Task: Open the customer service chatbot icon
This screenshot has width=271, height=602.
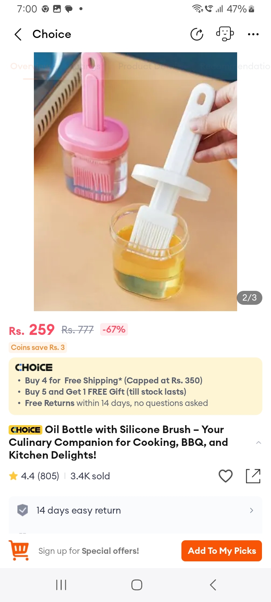Action: (x=225, y=34)
